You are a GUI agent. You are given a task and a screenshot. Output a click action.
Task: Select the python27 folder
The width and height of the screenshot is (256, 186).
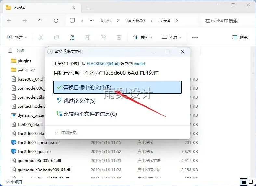(x=26, y=70)
